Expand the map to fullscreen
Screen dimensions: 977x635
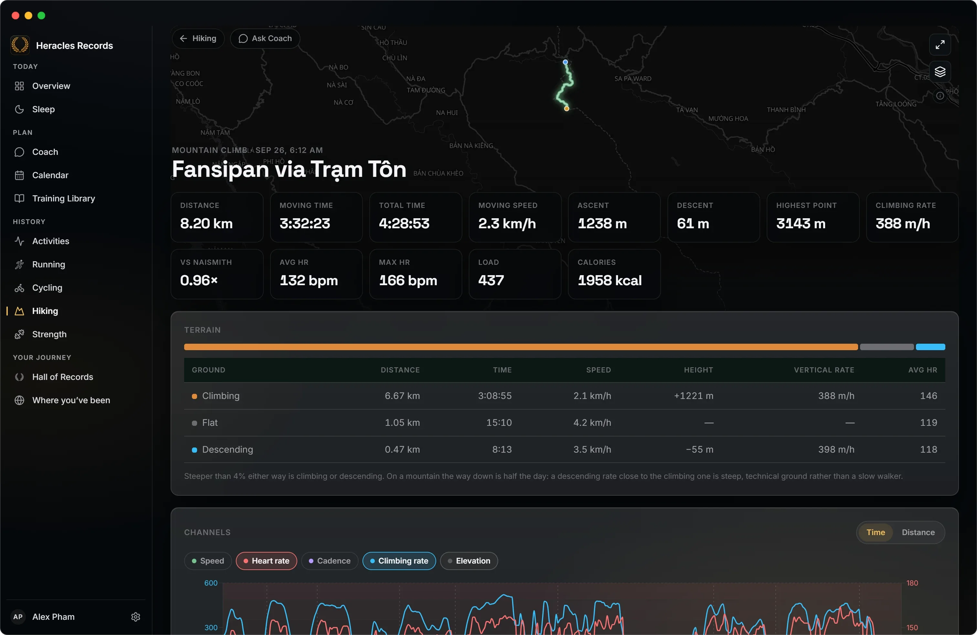(940, 44)
